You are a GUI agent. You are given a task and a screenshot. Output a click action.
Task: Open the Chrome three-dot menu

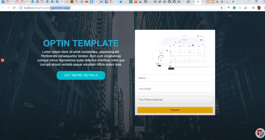point(263,8)
